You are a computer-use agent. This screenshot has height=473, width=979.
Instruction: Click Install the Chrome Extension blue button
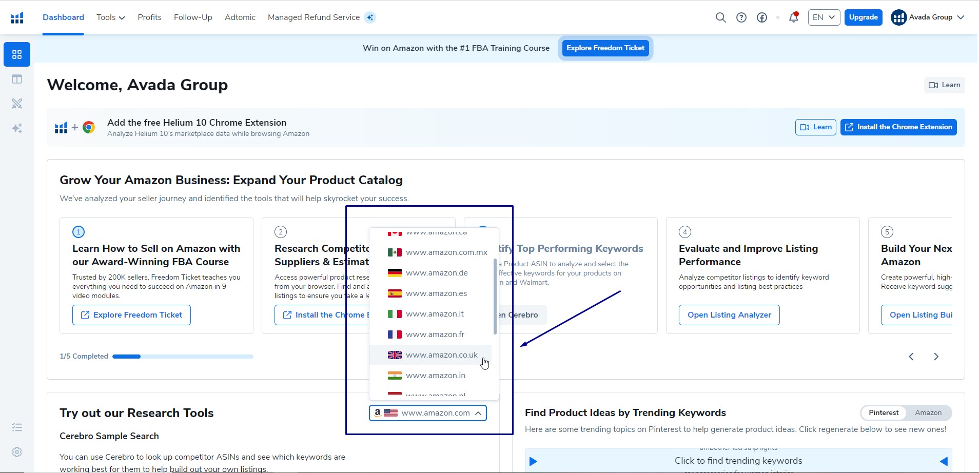(x=898, y=127)
